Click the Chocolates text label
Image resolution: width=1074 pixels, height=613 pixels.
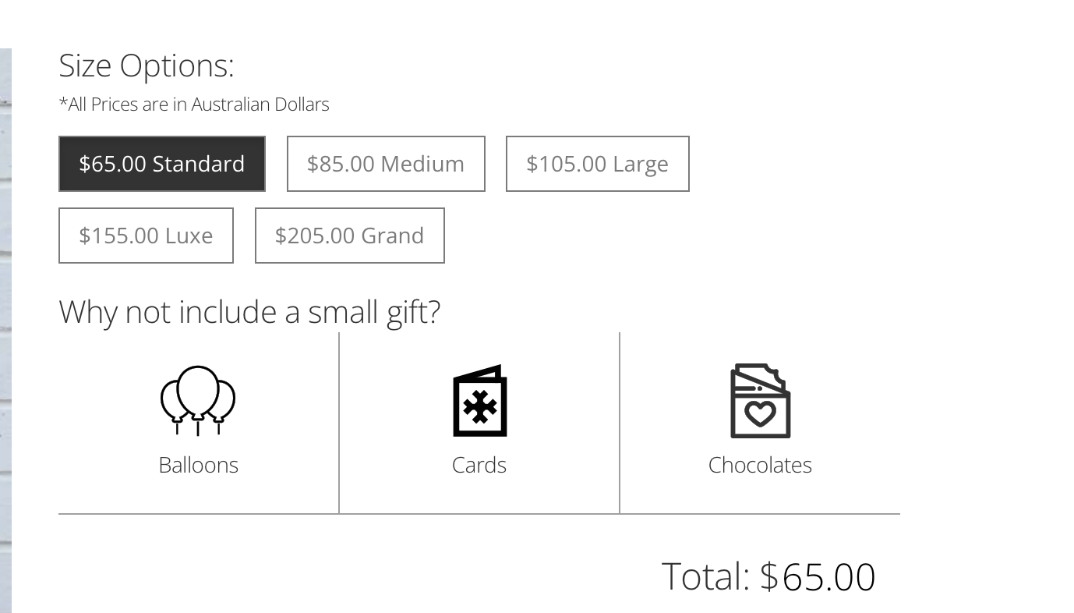pos(760,465)
